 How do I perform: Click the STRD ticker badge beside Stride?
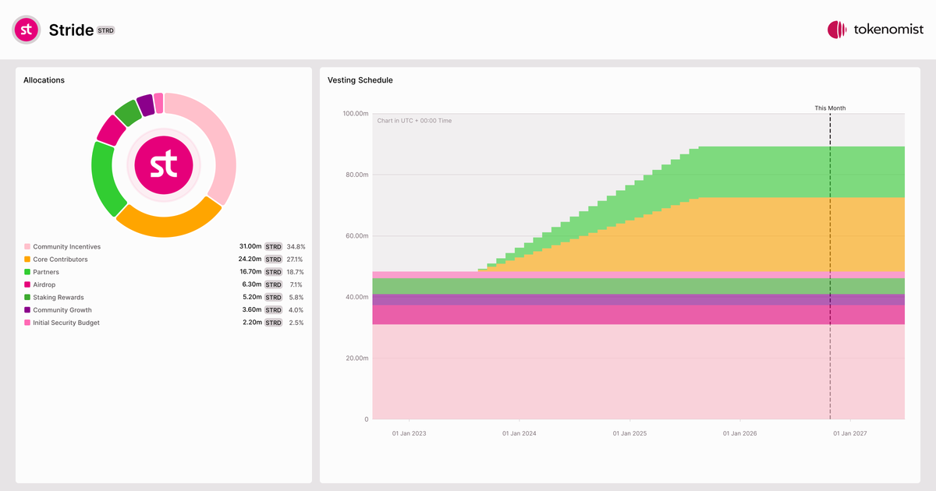tap(105, 30)
